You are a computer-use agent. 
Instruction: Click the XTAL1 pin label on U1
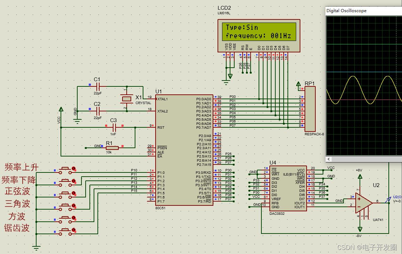(x=163, y=99)
